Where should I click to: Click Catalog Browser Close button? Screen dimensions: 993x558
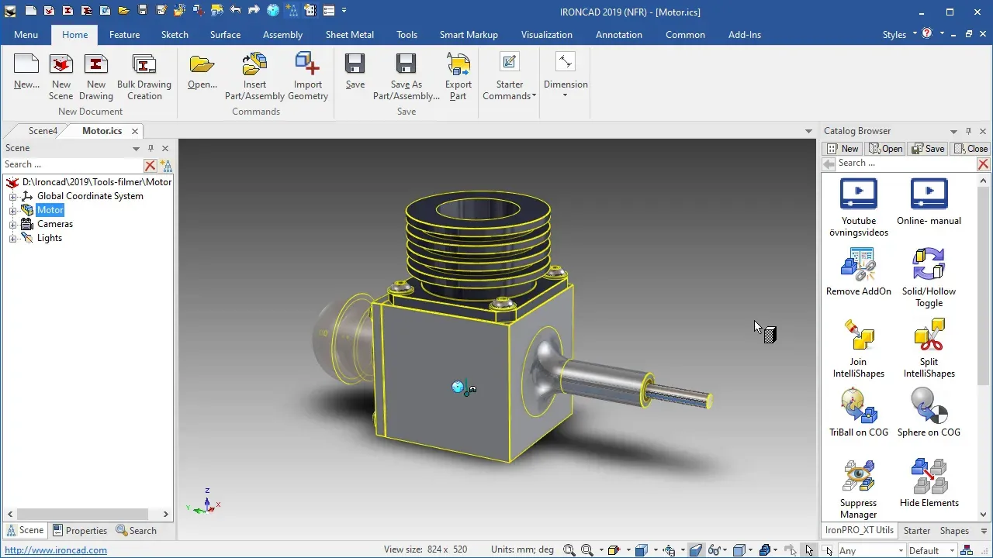pyautogui.click(x=971, y=149)
